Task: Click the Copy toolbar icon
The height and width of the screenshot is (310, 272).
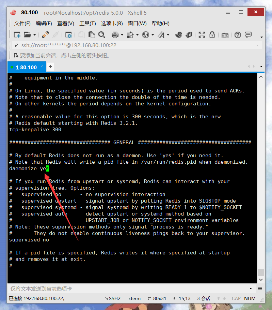Action: pos(81,35)
